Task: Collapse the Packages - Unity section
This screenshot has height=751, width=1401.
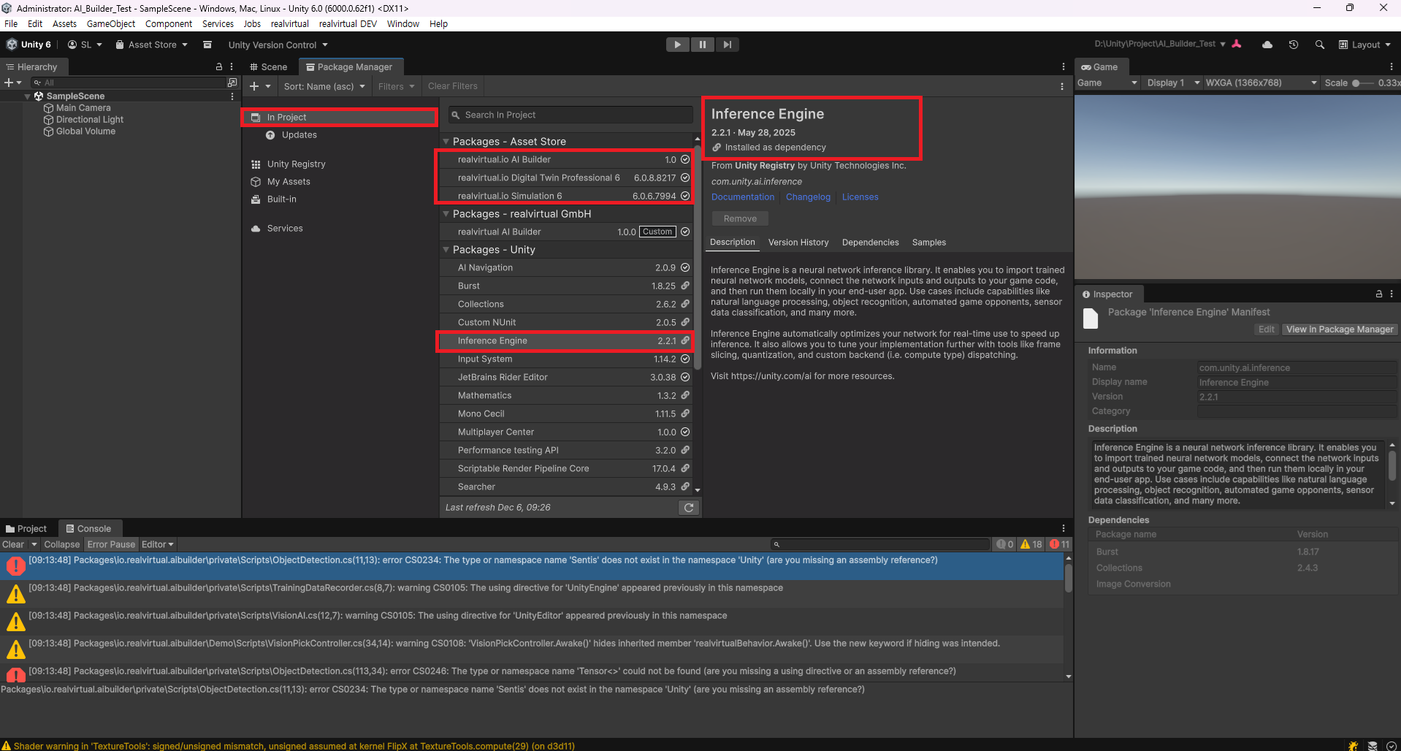Action: click(446, 250)
